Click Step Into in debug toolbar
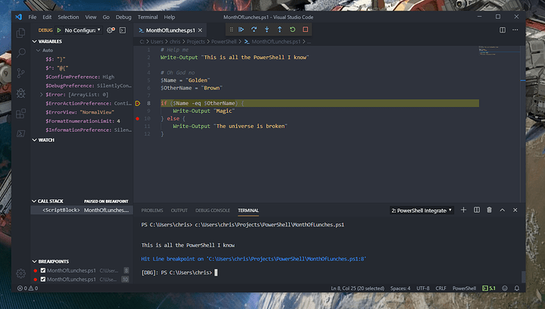Screen dimensions: 545x309 (267, 30)
